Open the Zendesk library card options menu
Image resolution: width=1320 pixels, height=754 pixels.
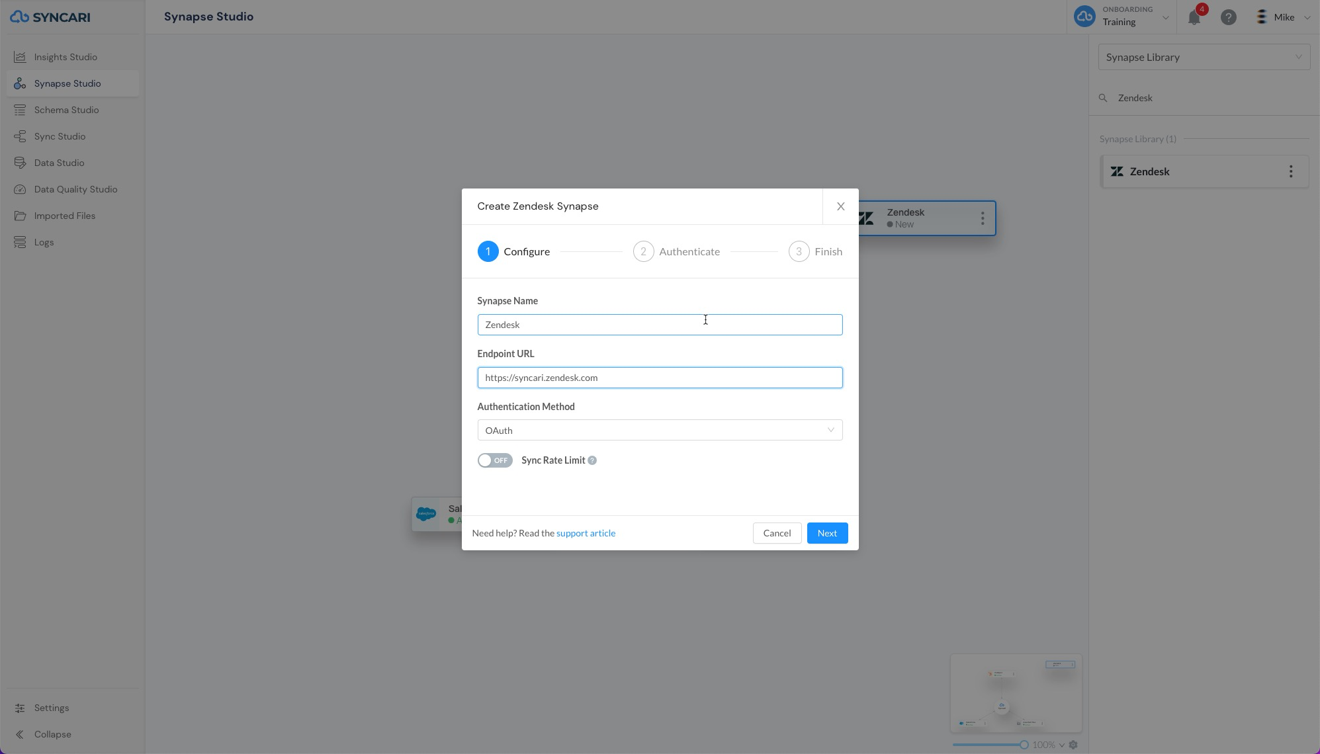tap(1291, 171)
